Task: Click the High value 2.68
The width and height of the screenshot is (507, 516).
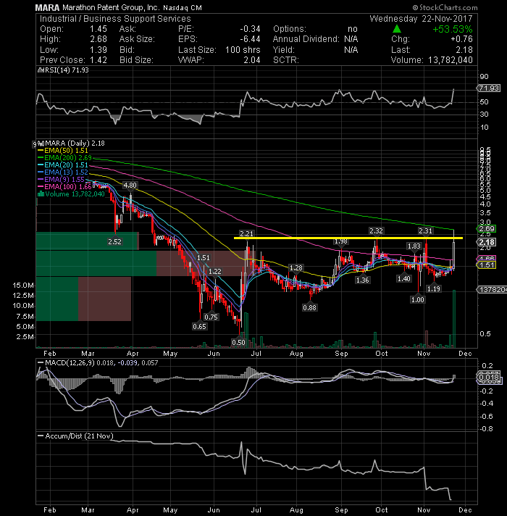Action: coord(99,39)
